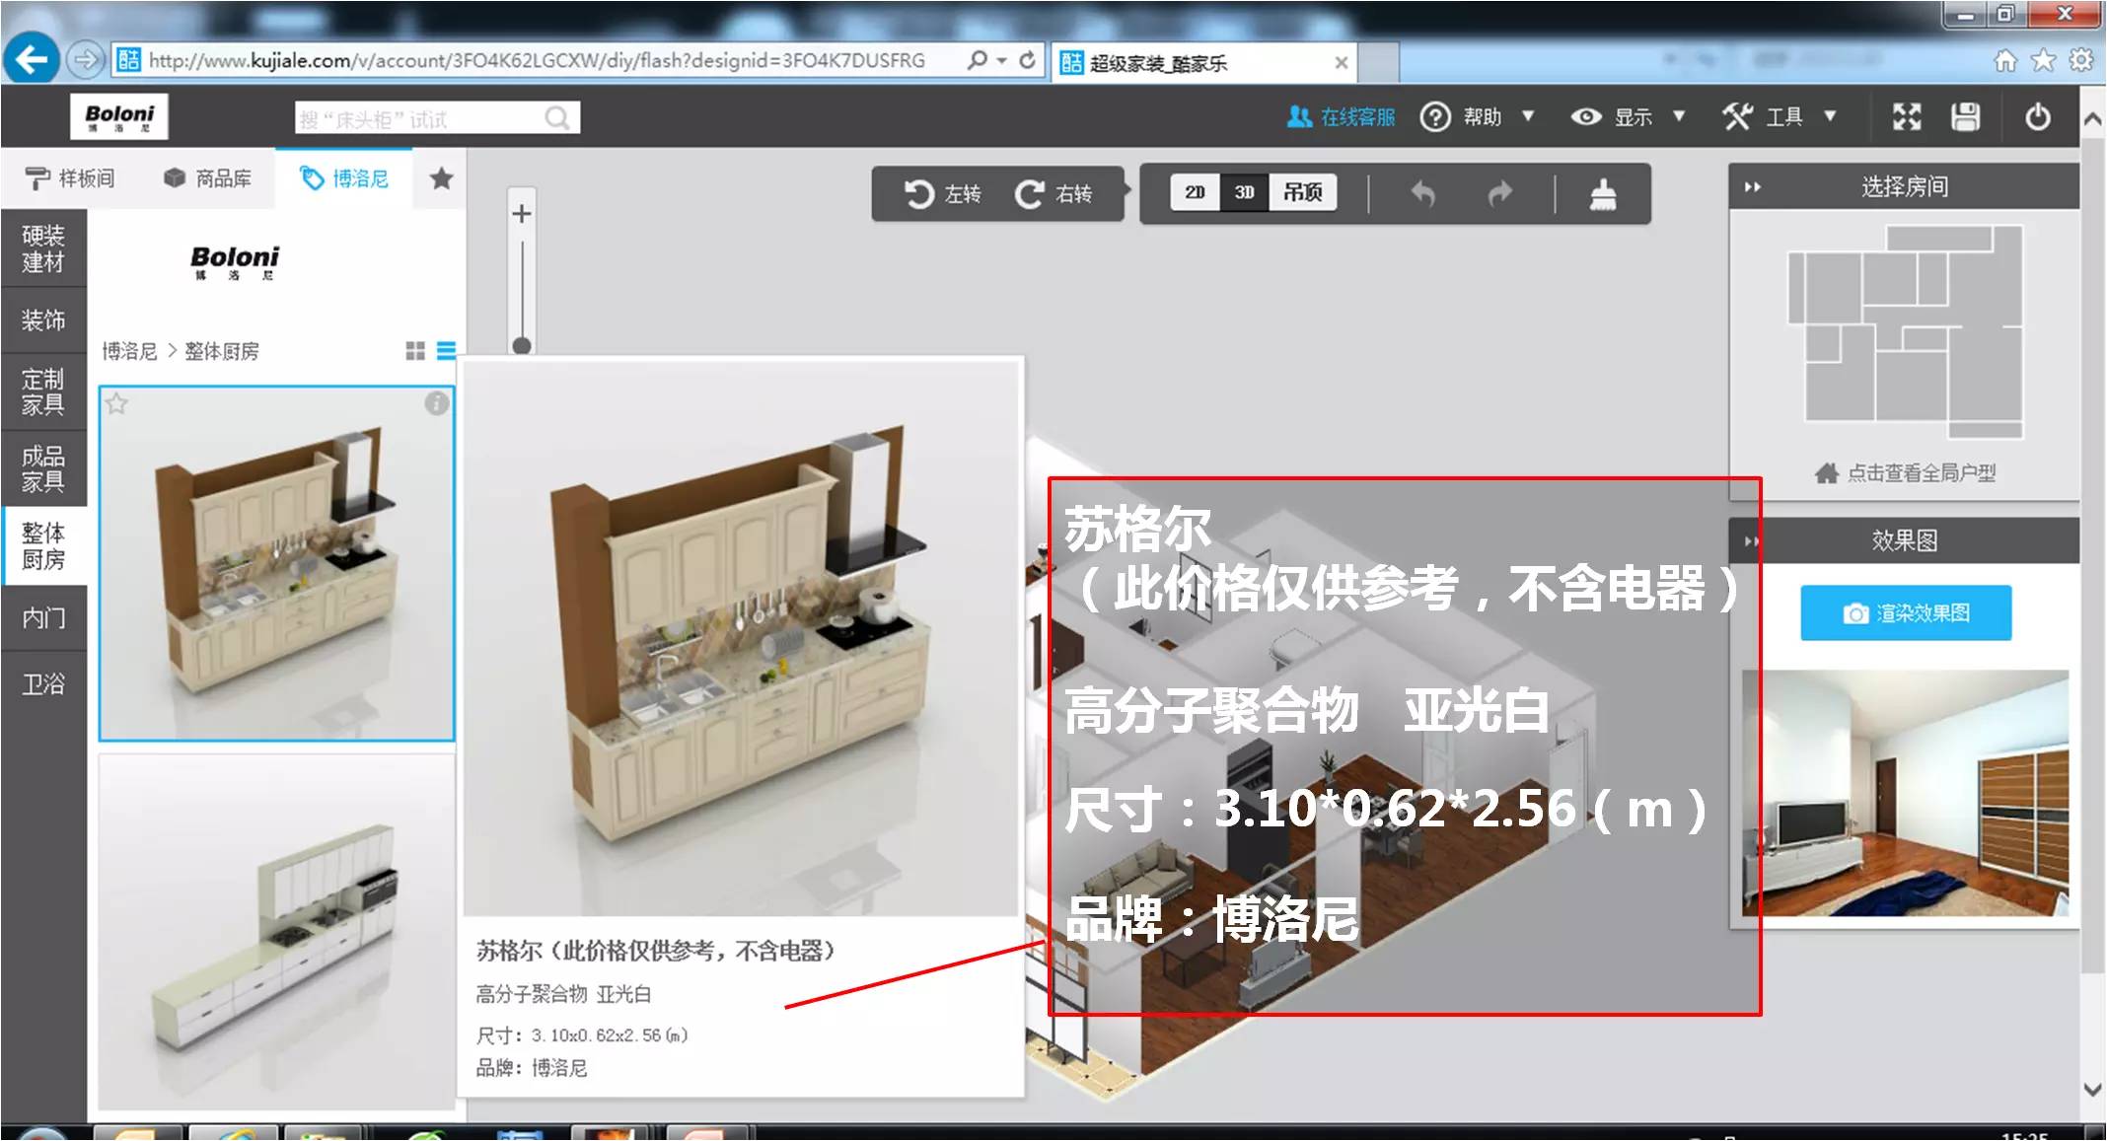
Task: Select the 博洛尼 tab
Action: click(x=343, y=178)
